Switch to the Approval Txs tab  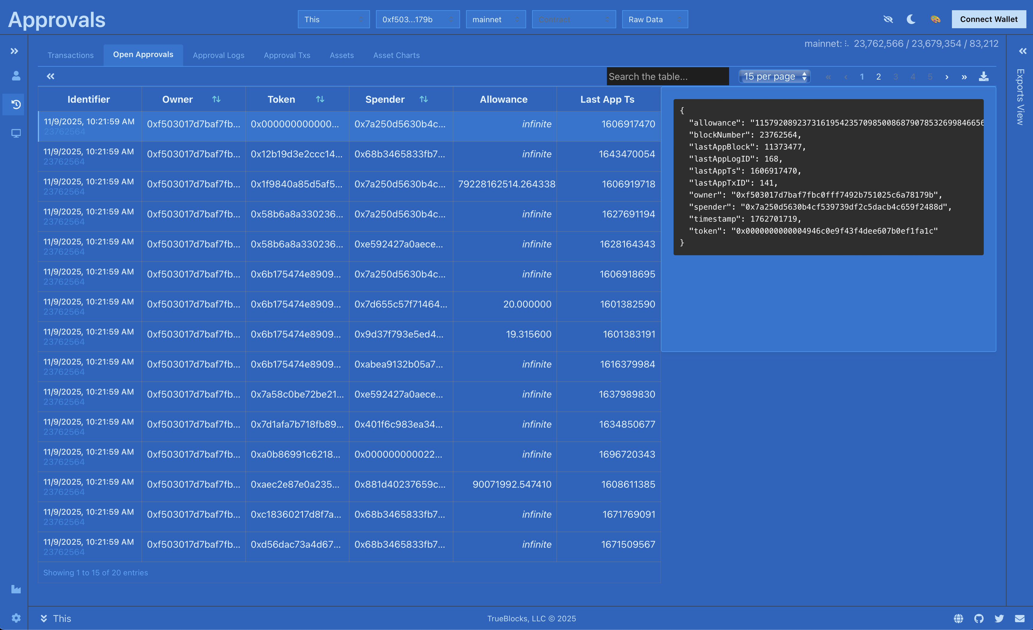click(287, 55)
